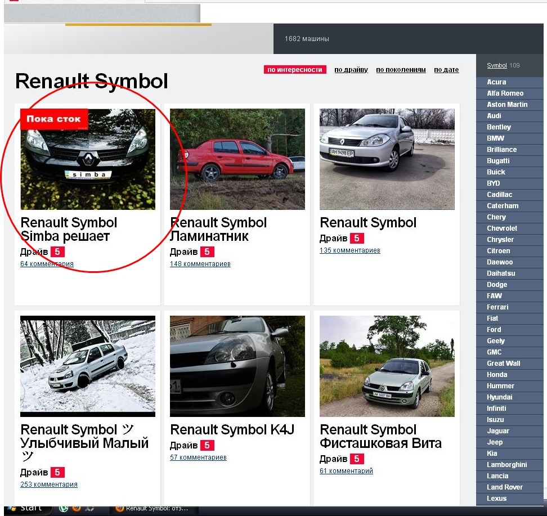Click the 'Пока сток' red badge
This screenshot has width=547, height=516.
(x=53, y=119)
